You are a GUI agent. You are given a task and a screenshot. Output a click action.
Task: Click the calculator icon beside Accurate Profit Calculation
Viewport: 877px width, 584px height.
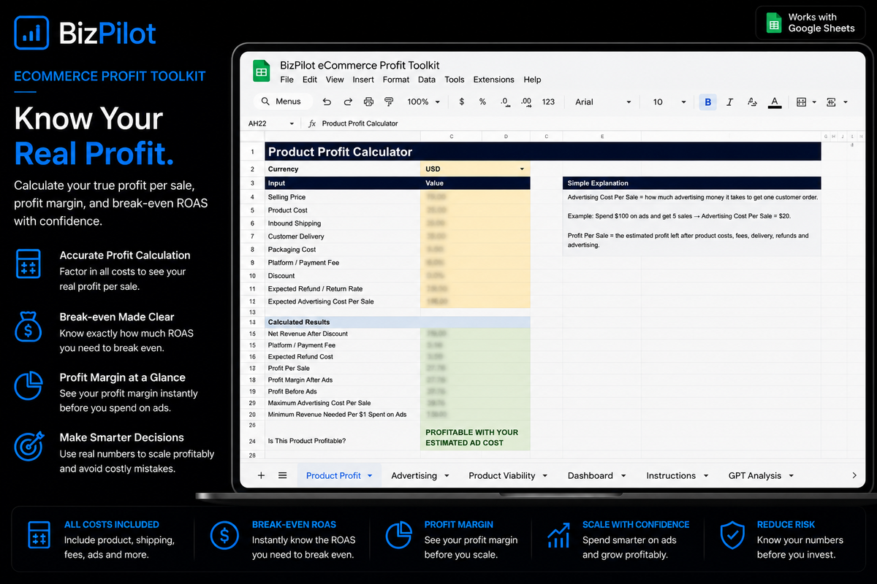pos(29,264)
